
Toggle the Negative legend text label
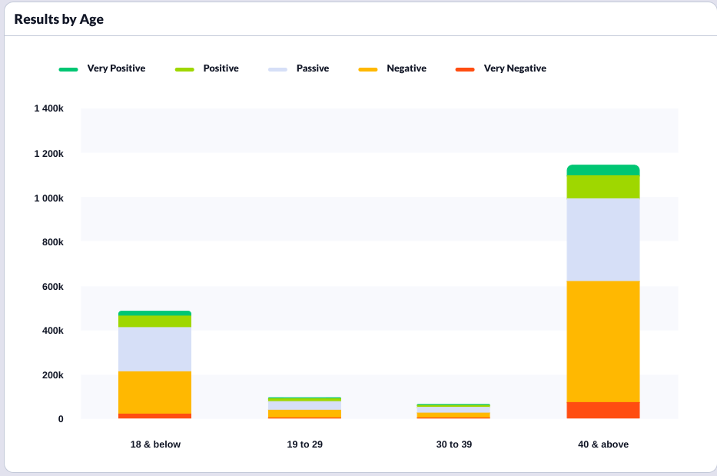pyautogui.click(x=406, y=68)
